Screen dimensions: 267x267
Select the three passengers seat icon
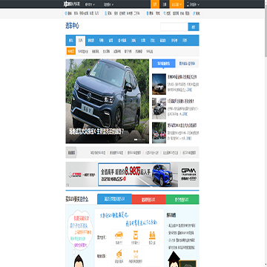152,235
